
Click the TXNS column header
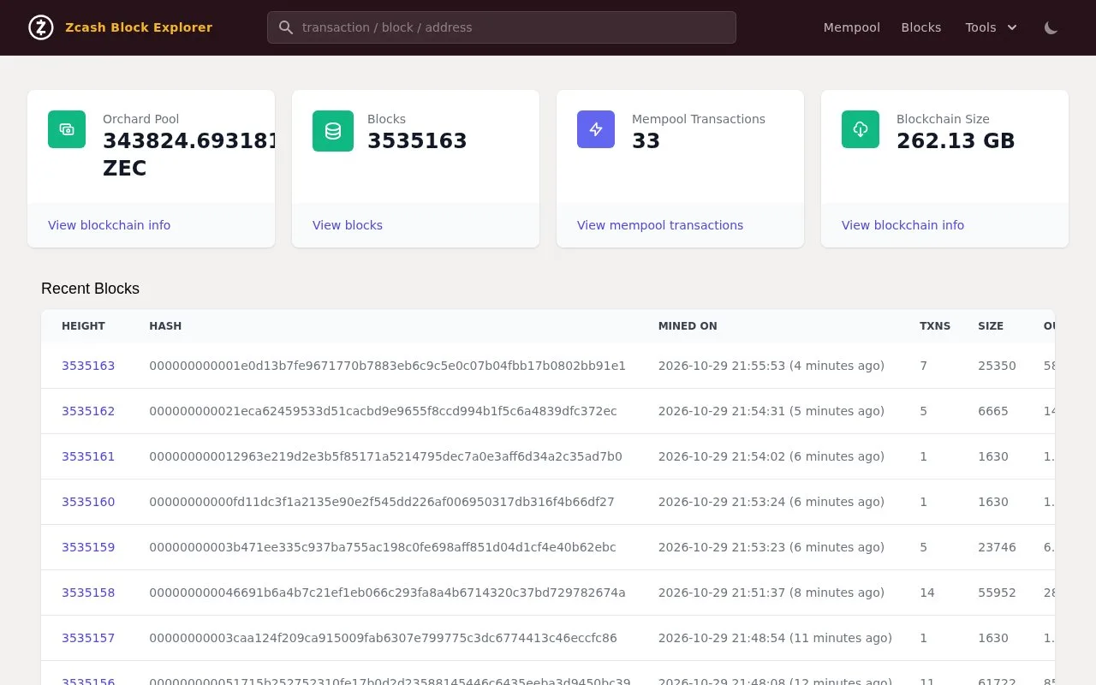pyautogui.click(x=935, y=326)
